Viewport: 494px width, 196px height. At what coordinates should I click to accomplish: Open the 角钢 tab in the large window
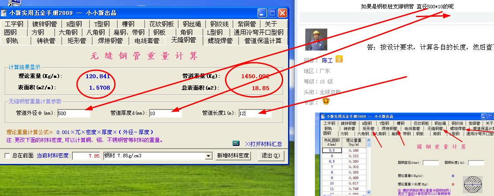pos(187,33)
